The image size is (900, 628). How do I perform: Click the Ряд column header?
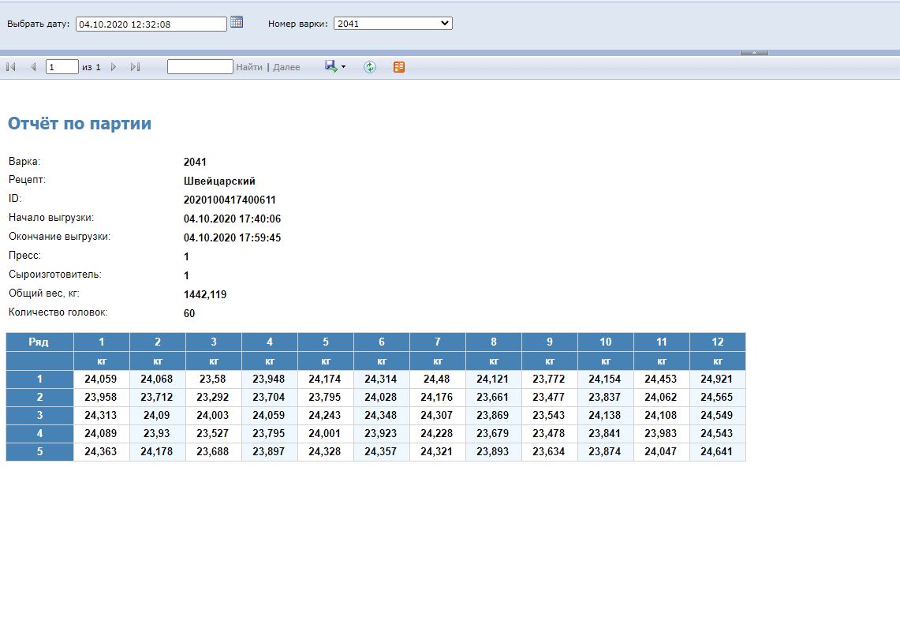(x=39, y=342)
